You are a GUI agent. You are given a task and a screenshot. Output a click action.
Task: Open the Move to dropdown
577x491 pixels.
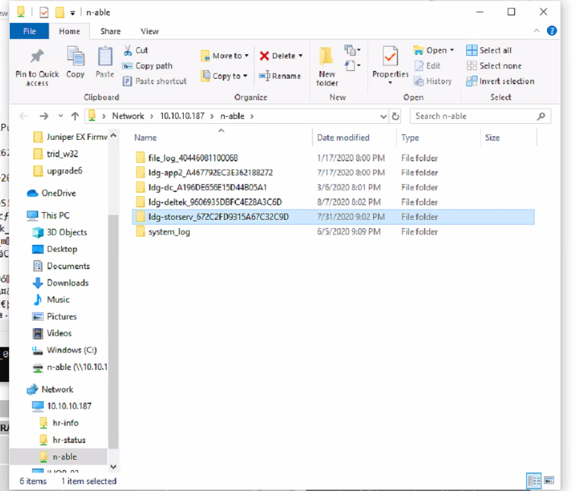pos(225,56)
